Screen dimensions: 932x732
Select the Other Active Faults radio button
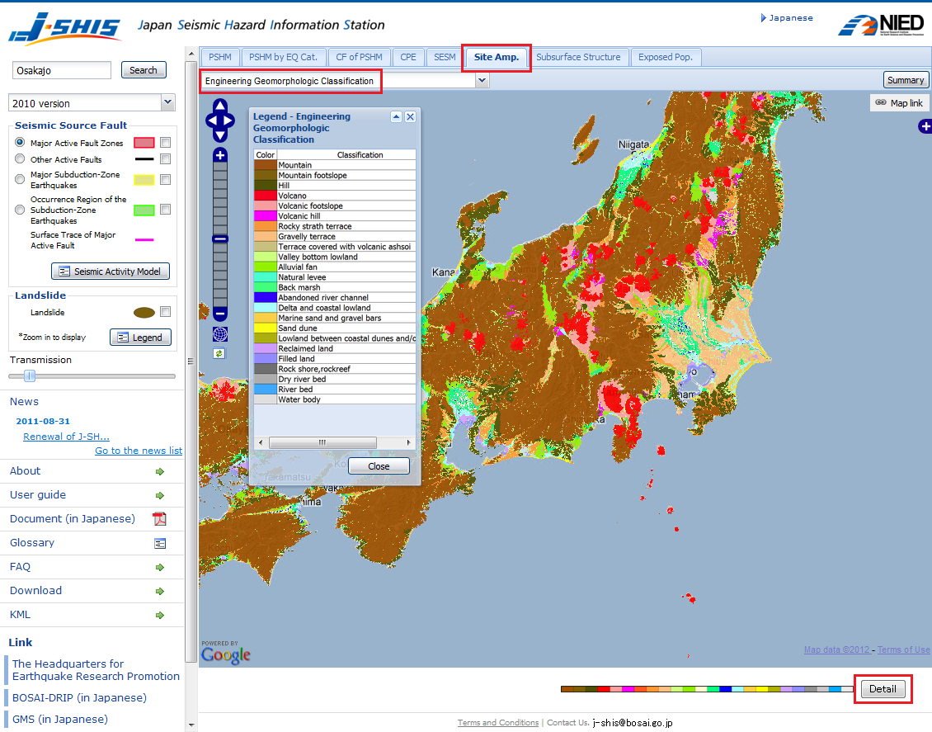[19, 160]
